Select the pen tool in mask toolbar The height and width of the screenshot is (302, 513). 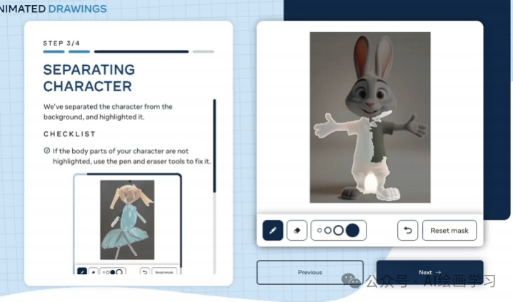[x=272, y=230]
